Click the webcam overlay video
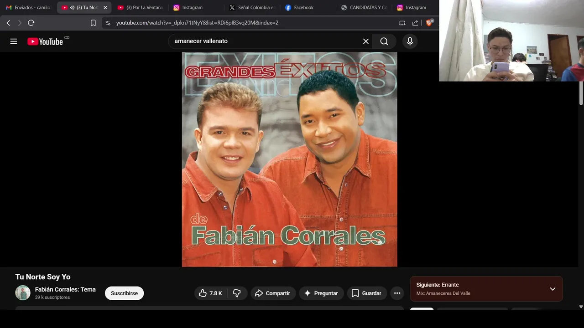The width and height of the screenshot is (584, 328). 511,41
